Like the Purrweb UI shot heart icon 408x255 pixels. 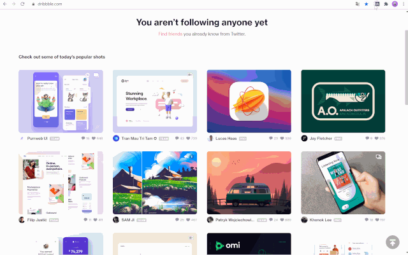click(94, 139)
